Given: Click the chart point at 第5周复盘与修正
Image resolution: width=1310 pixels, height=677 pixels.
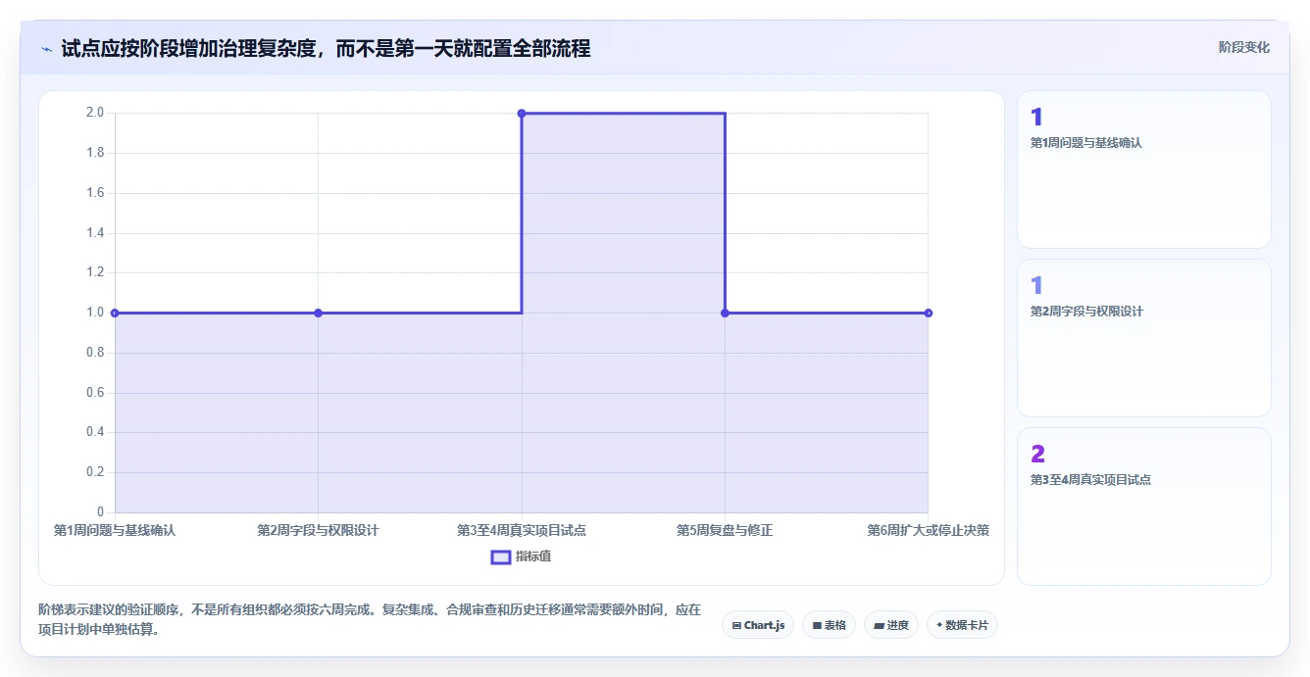Looking at the screenshot, I should (725, 313).
